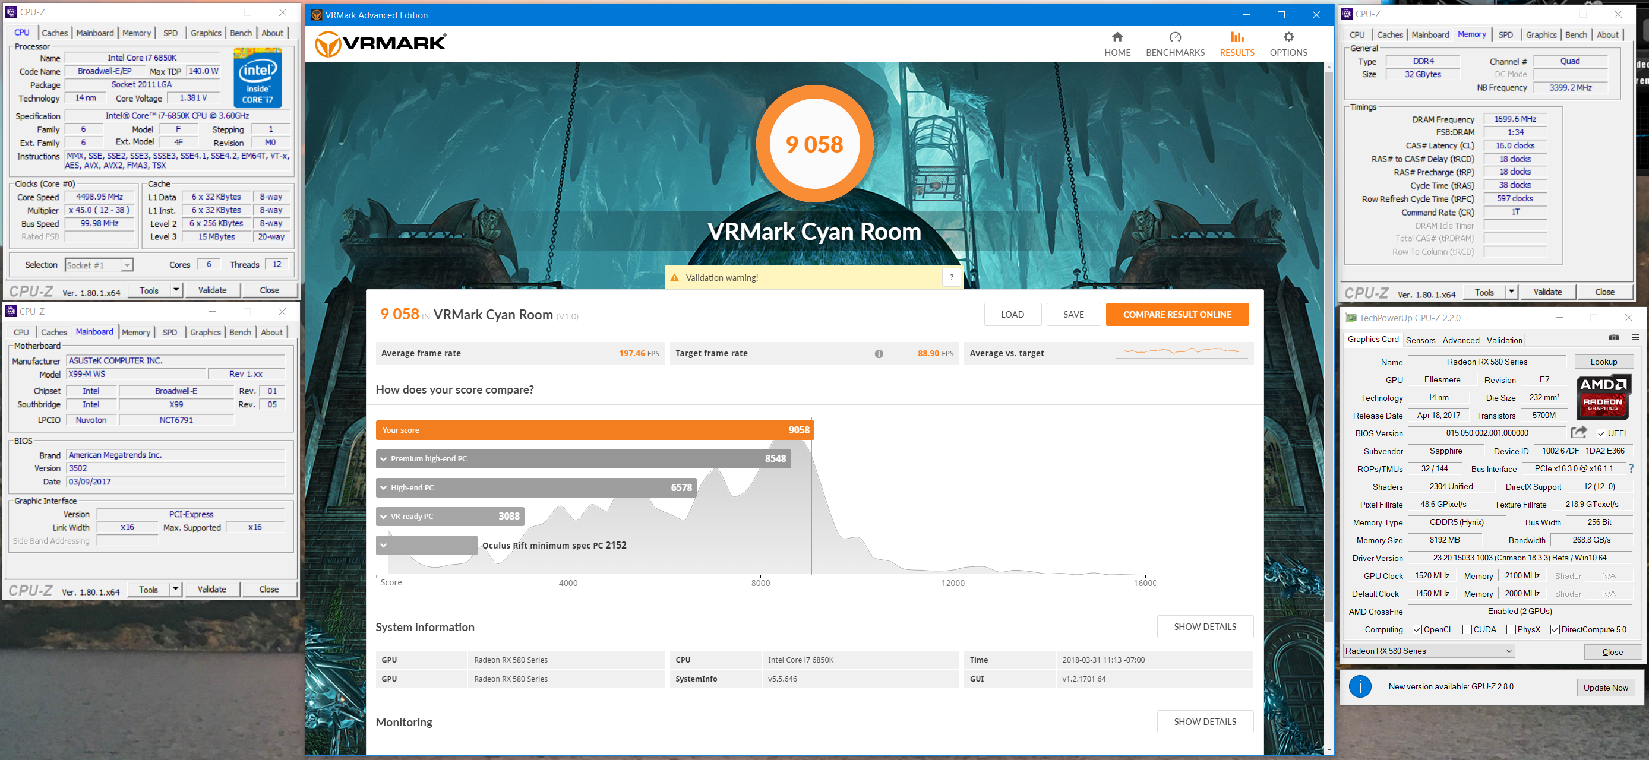1649x760 pixels.
Task: Click Close button in GPU-Z
Action: pos(1612,652)
